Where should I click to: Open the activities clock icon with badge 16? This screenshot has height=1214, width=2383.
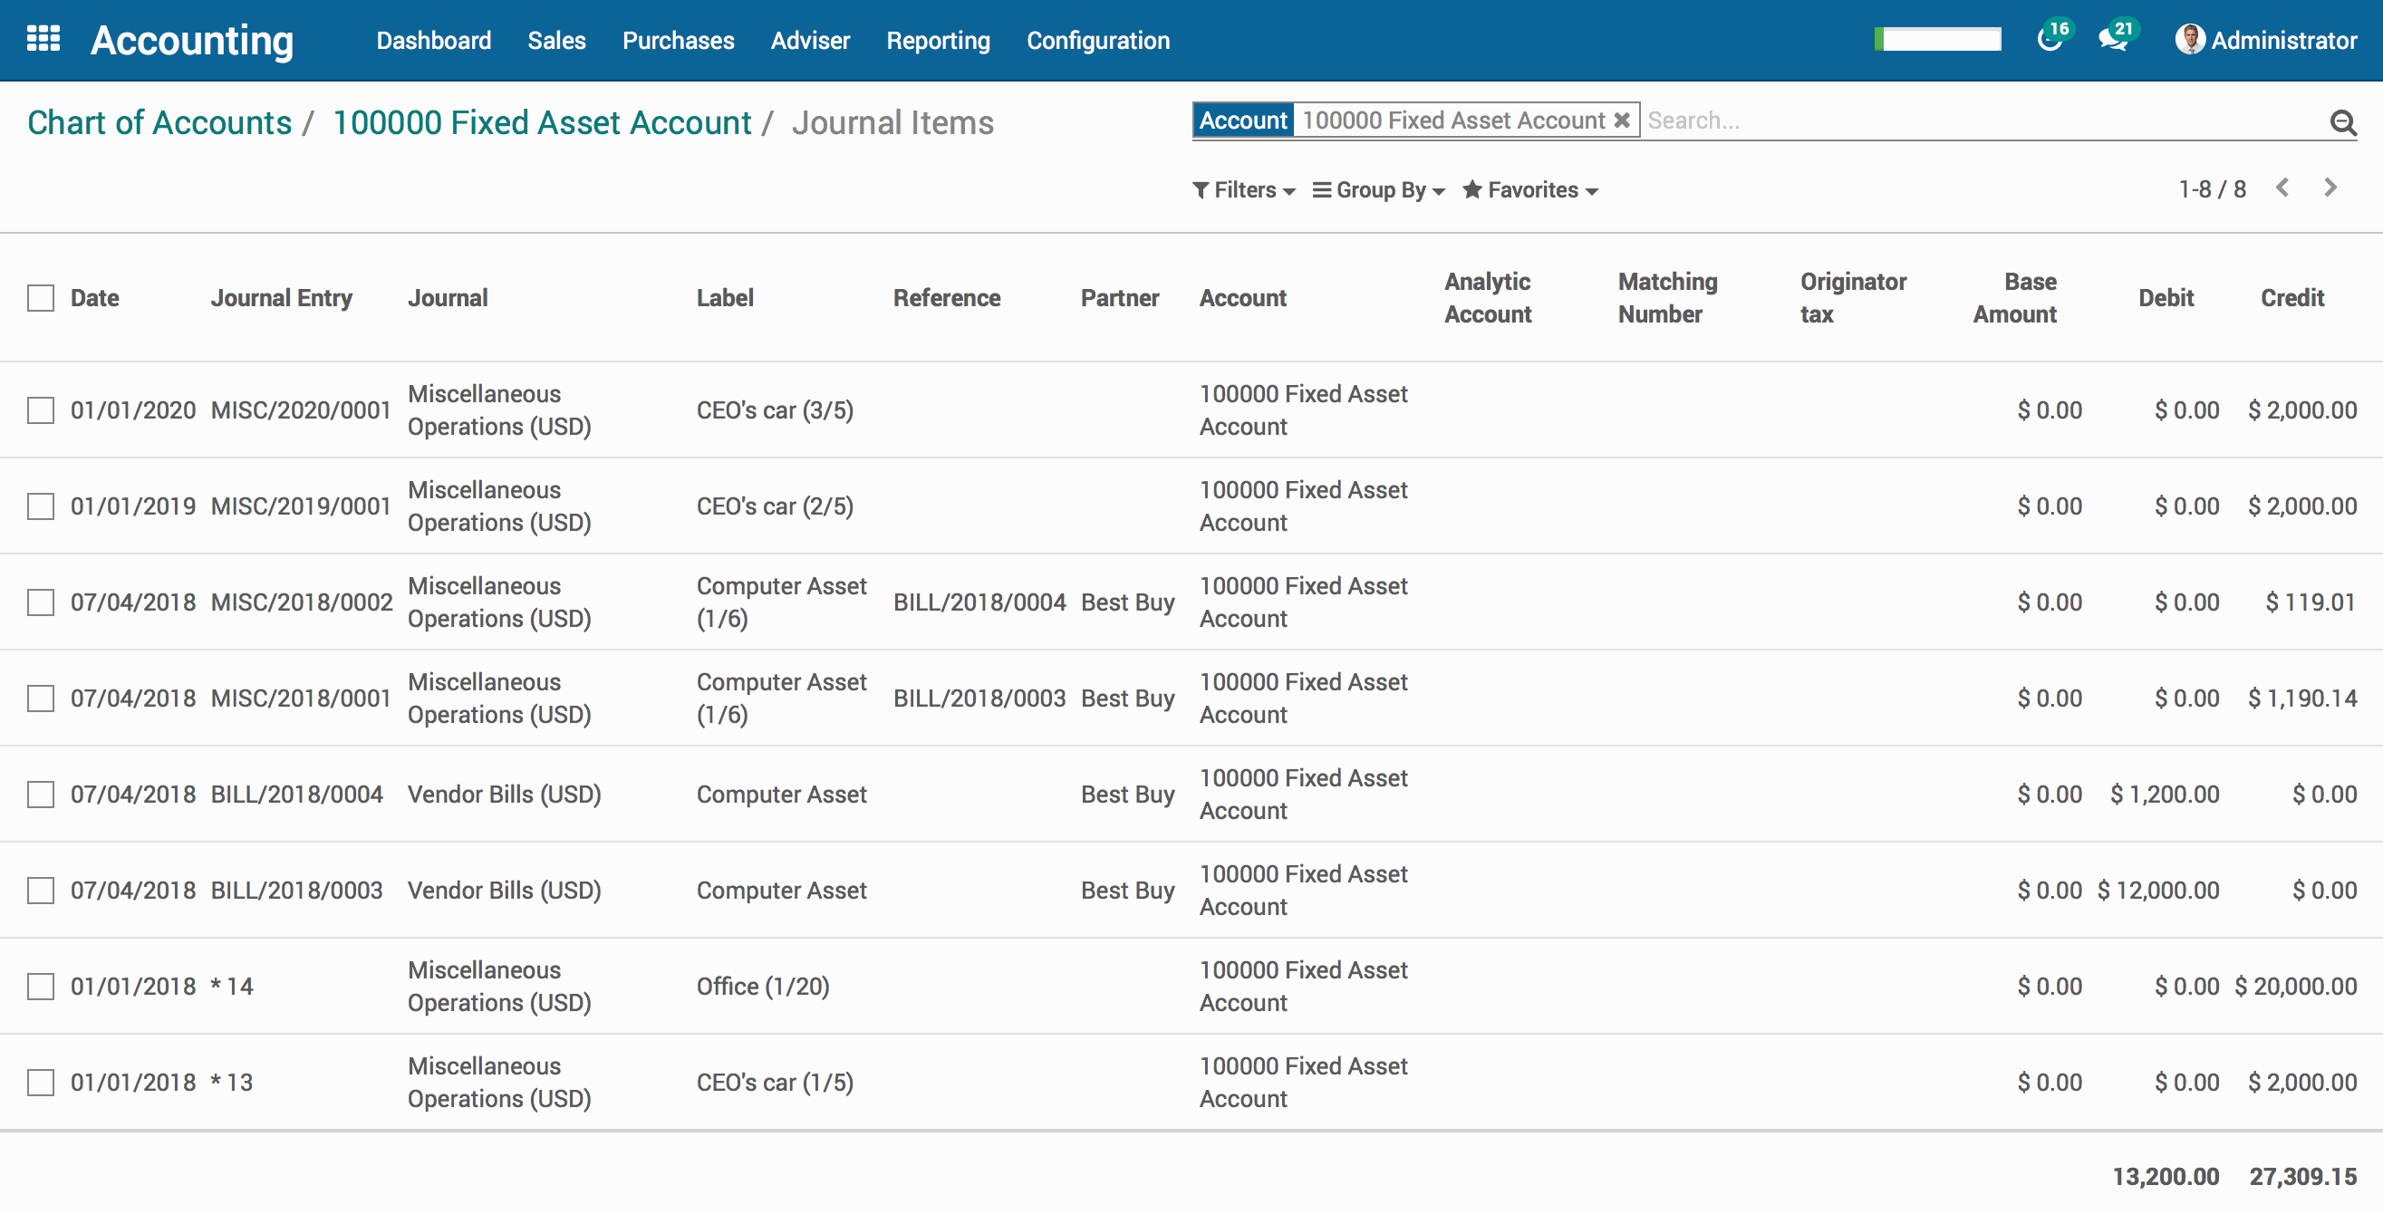point(2050,40)
